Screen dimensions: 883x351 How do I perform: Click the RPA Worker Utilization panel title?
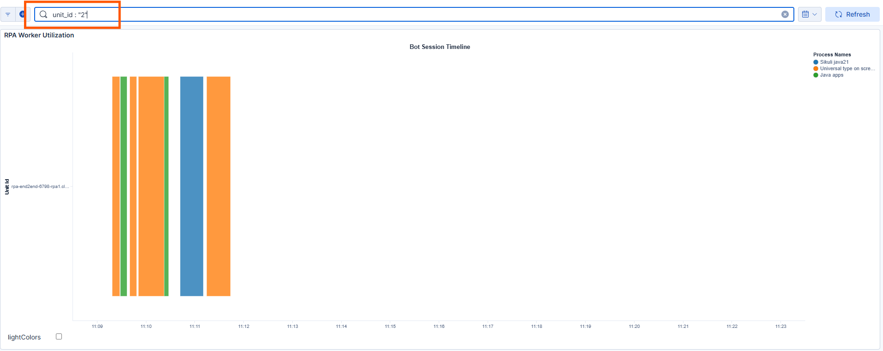[x=39, y=35]
